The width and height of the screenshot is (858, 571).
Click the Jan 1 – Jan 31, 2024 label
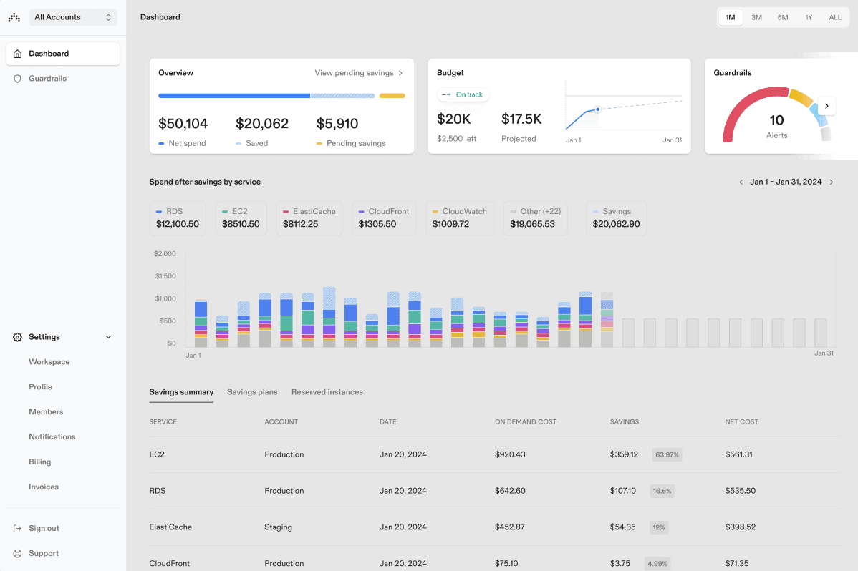[786, 182]
